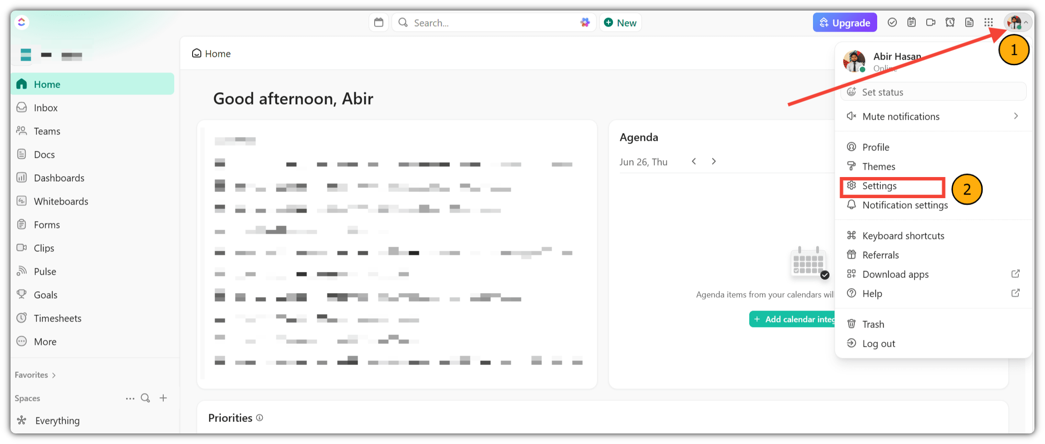Open the check-circle tasks icon in top bar
The height and width of the screenshot is (444, 1045).
click(892, 22)
